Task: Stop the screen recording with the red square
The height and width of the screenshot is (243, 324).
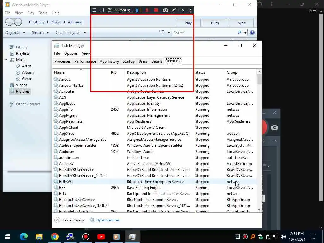Action: click(x=156, y=10)
